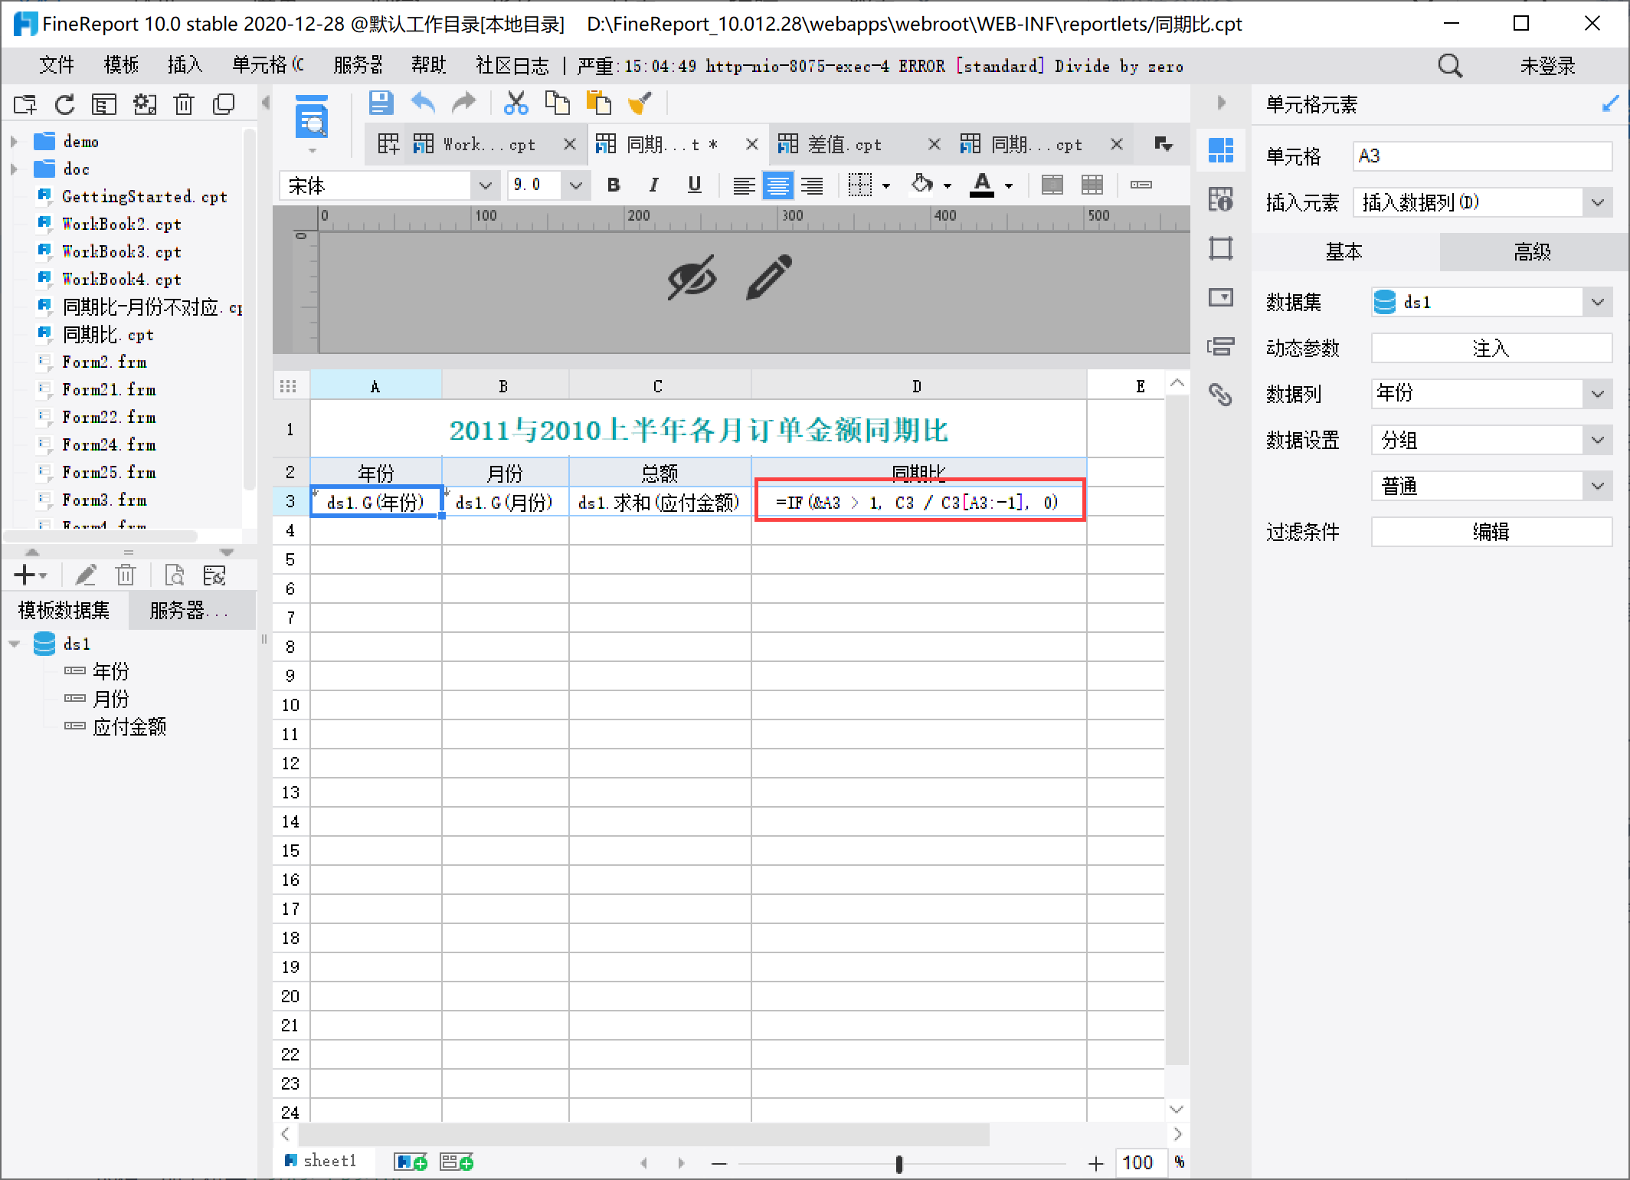Click the save icon to save the report
The image size is (1630, 1180).
[381, 102]
